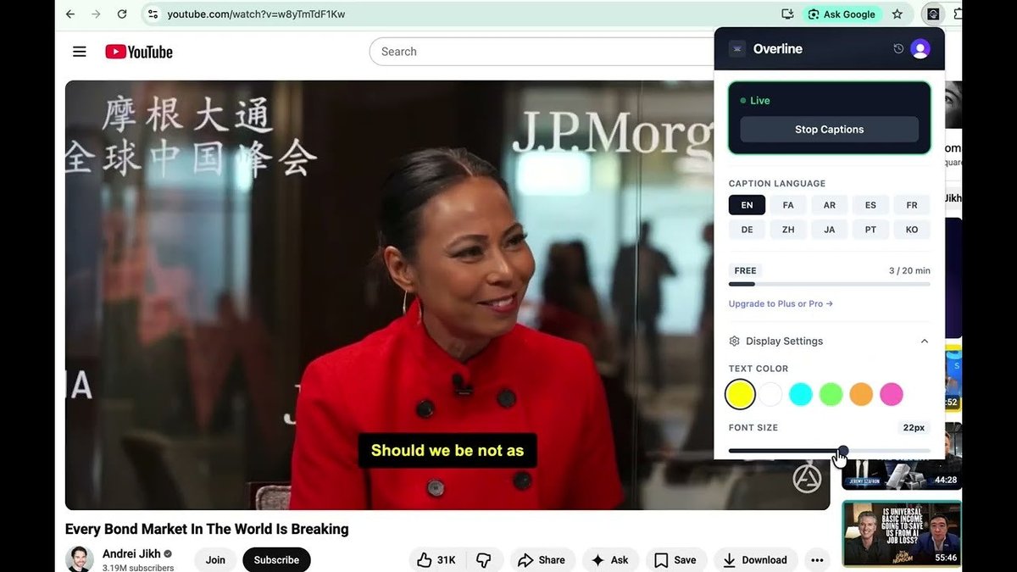Screen dimensions: 1017x572
Task: Open site information icon in address bar
Action: tap(152, 14)
